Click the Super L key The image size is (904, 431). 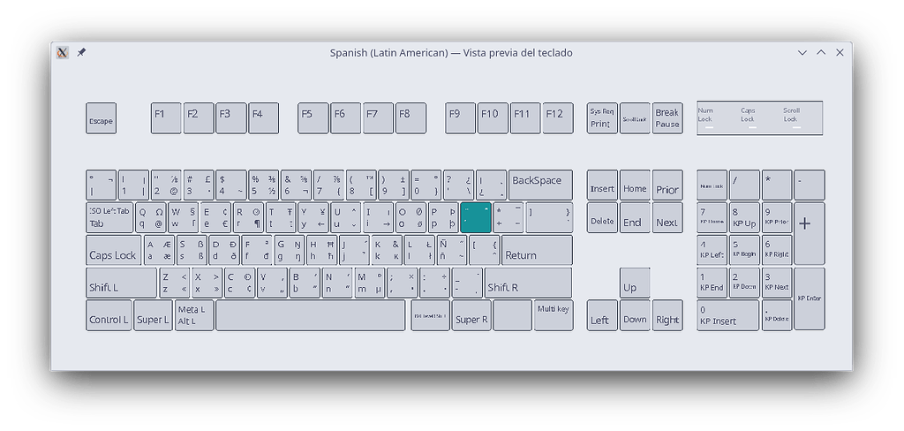click(154, 315)
